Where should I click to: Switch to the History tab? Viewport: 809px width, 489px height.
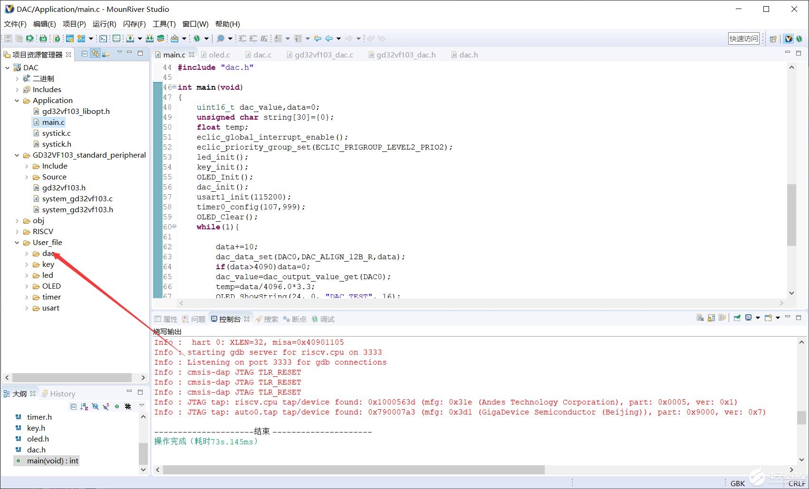coord(58,394)
